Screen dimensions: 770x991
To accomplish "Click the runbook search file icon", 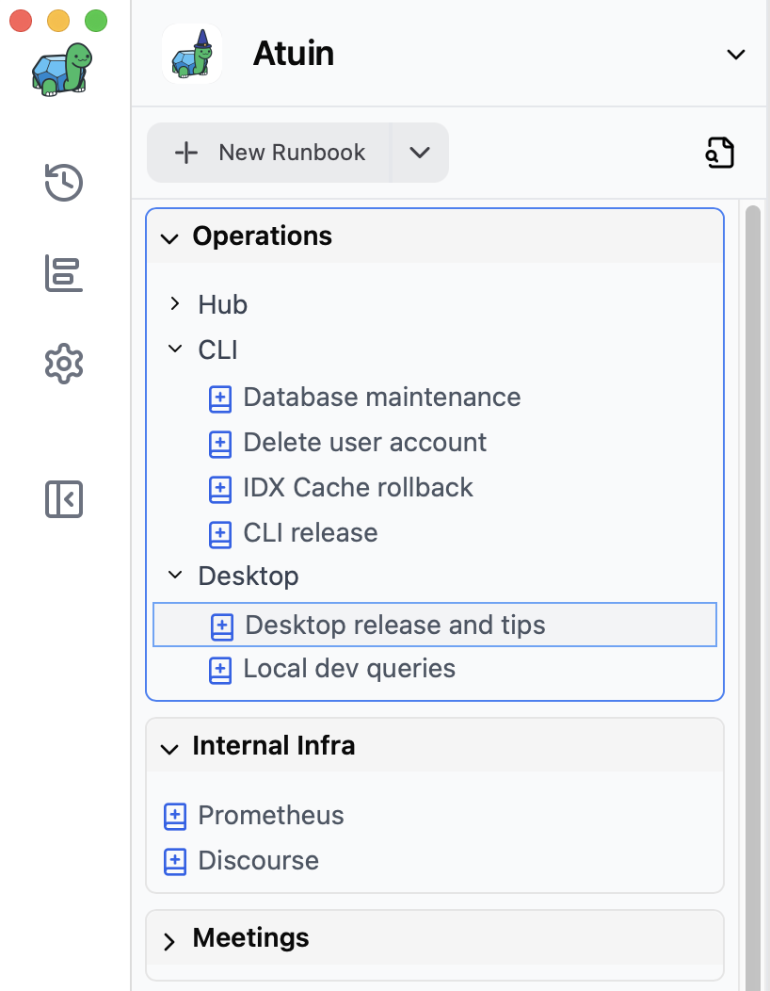I will pos(719,153).
